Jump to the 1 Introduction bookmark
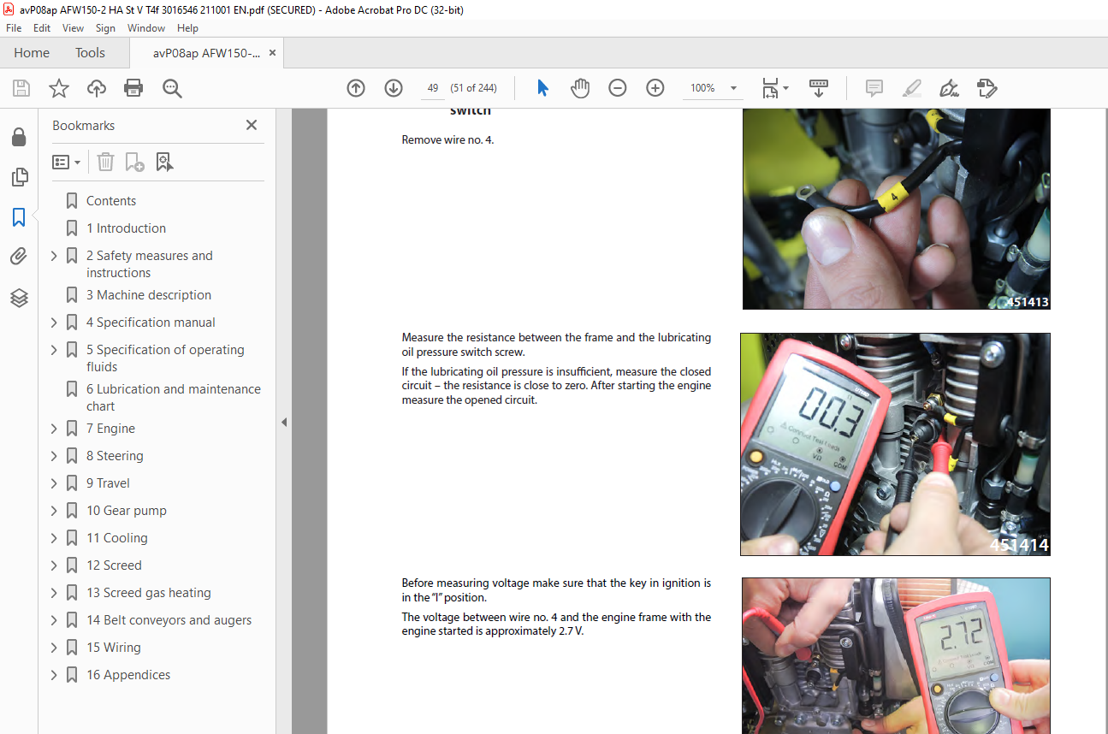This screenshot has height=734, width=1108. 126,228
